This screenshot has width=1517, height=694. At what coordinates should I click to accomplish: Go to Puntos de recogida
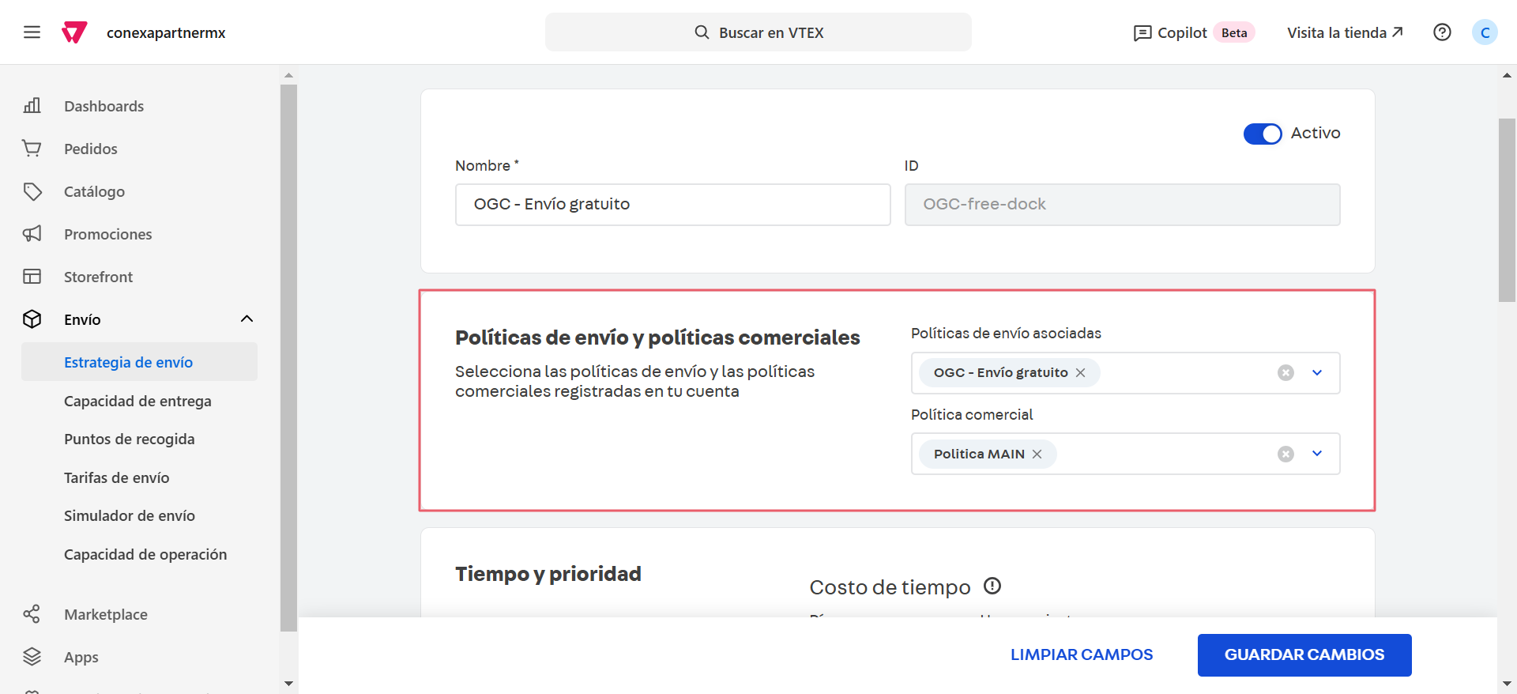130,439
